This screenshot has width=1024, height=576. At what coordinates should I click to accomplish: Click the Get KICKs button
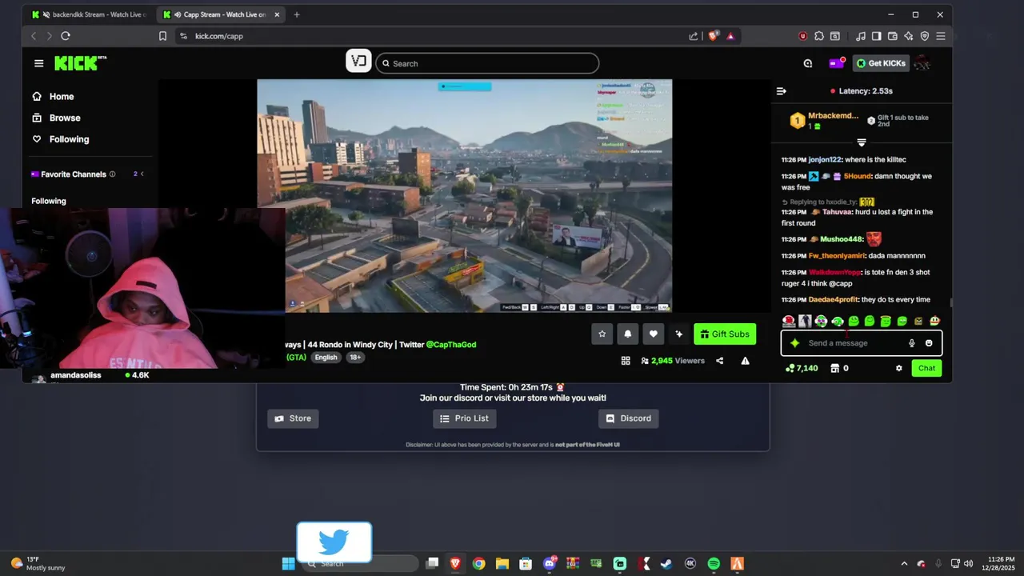[x=881, y=63]
